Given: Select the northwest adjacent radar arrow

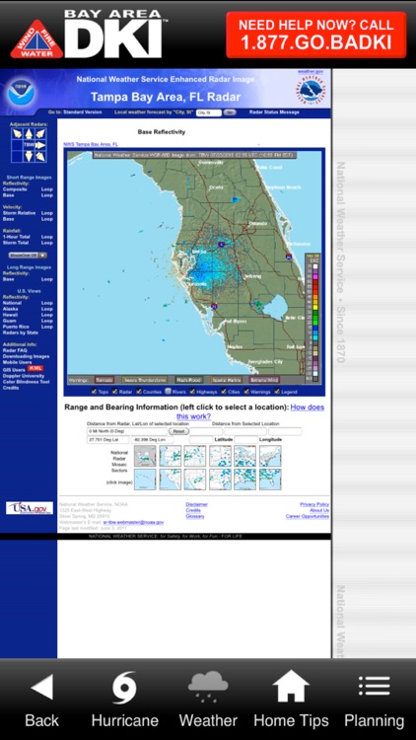Looking at the screenshot, I should 18,134.
